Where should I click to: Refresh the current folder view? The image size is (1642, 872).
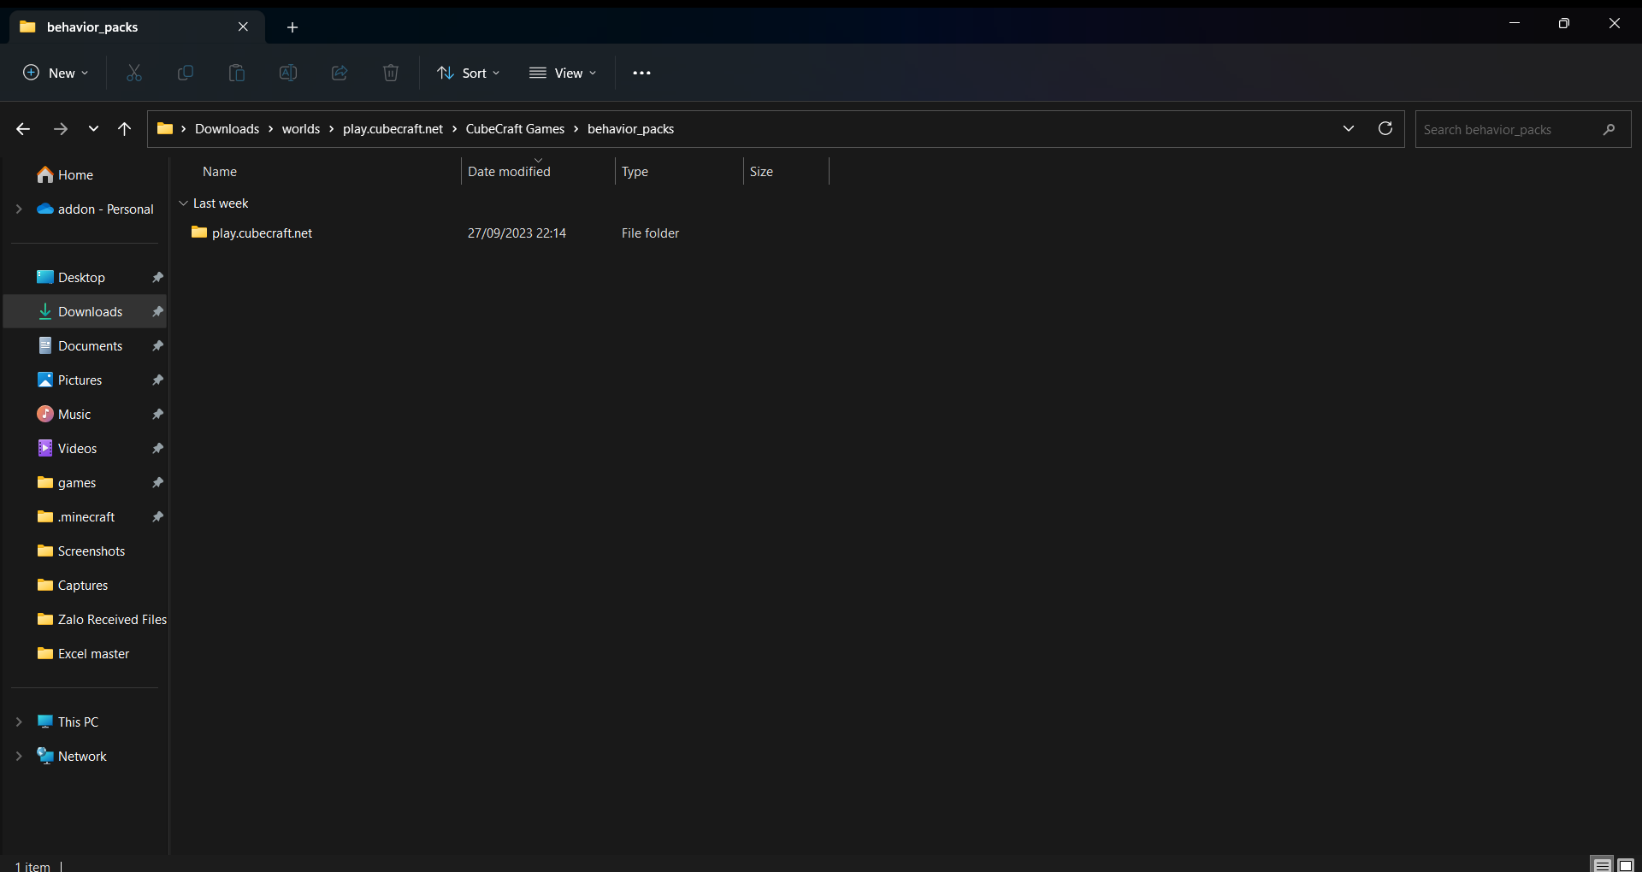1385,128
